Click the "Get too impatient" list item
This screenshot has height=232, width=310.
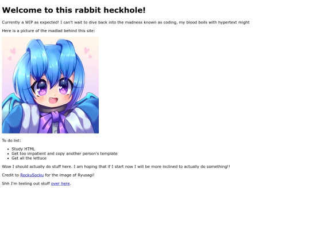pos(64,154)
